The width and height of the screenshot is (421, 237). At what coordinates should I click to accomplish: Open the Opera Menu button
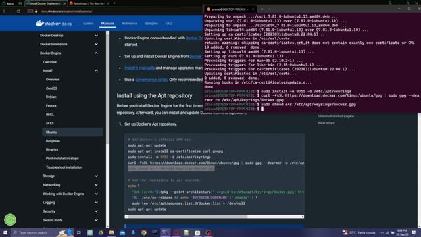click(x=8, y=3)
